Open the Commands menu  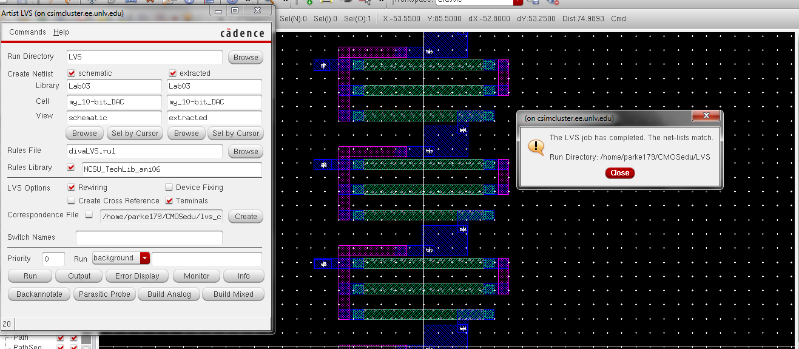[27, 32]
